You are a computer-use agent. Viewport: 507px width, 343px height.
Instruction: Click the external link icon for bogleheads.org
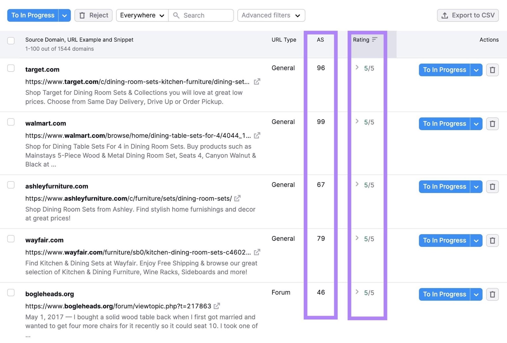(217, 306)
